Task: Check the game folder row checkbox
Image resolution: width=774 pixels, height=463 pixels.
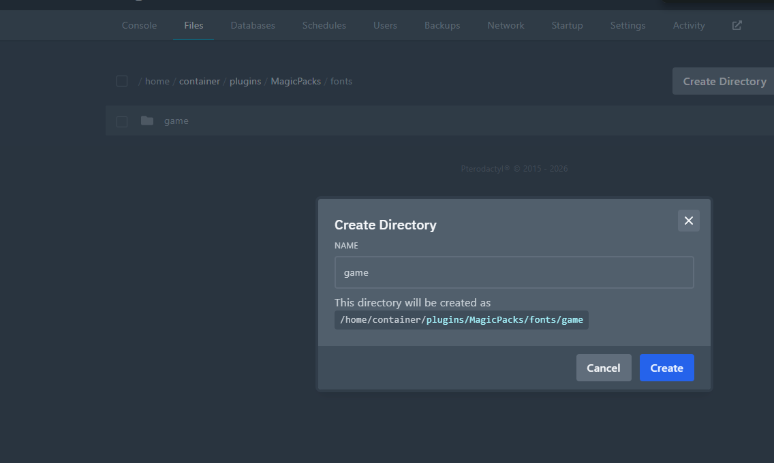Action: click(x=122, y=121)
